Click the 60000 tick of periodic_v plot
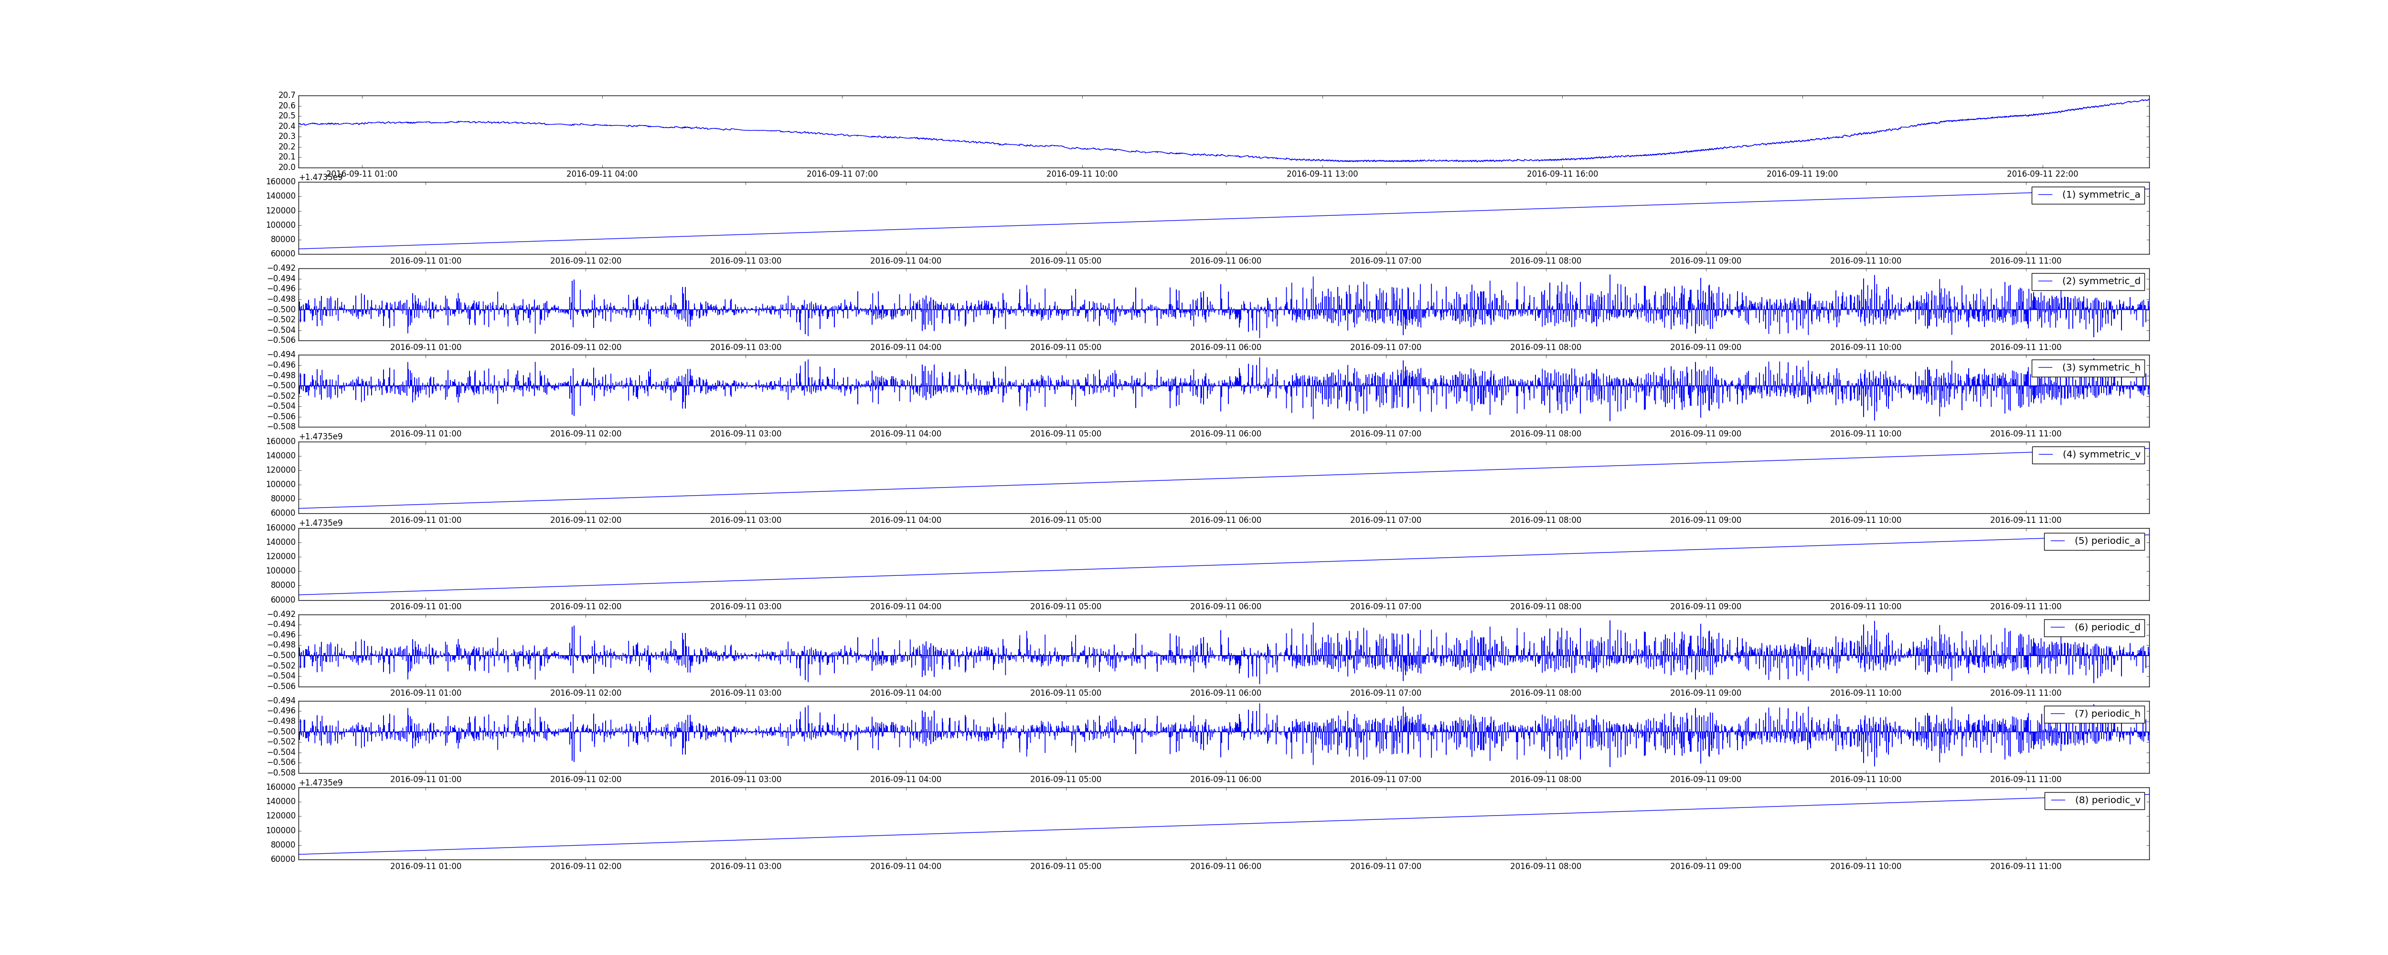2388x955 pixels. coord(283,859)
